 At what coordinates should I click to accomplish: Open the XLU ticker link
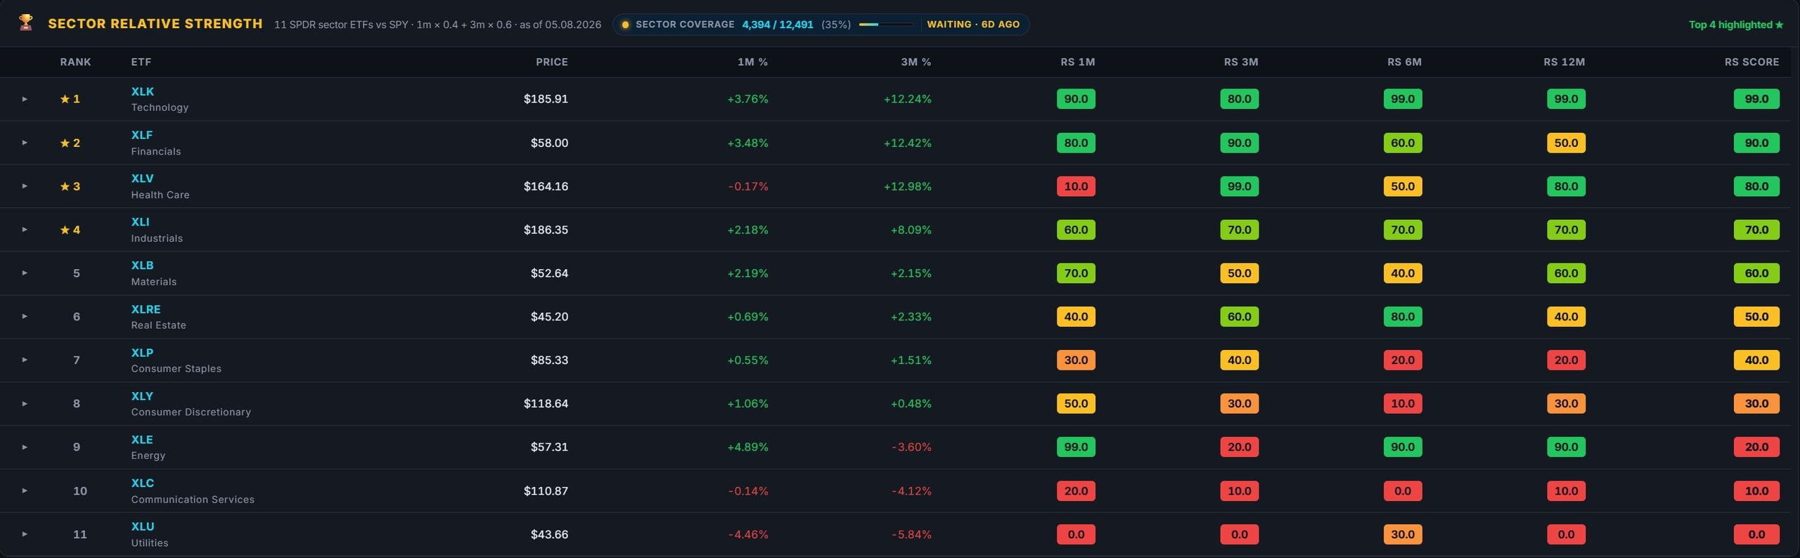142,526
